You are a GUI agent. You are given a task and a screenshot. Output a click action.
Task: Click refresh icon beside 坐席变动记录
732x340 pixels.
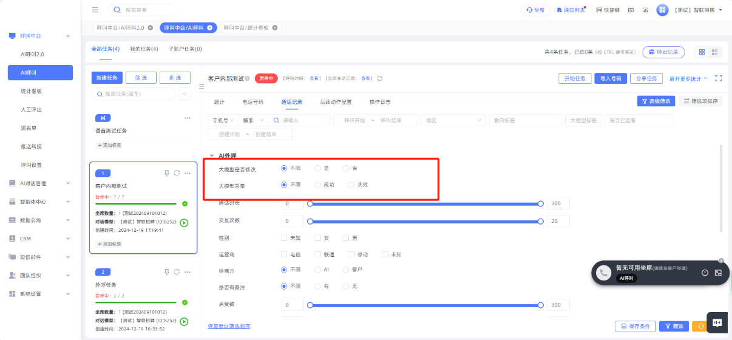379,78
